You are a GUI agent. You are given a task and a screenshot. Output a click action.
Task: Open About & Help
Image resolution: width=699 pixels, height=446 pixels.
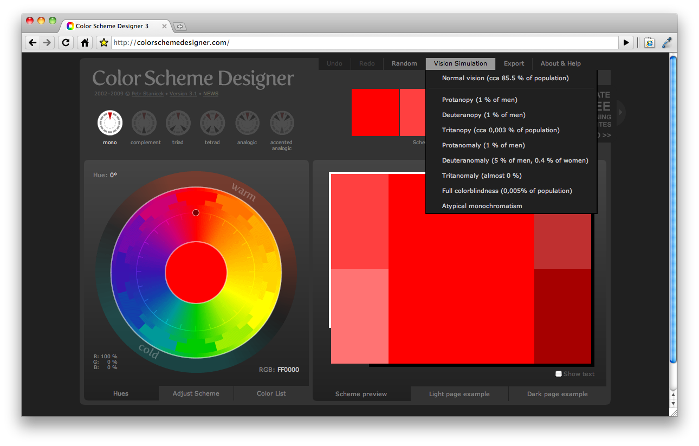coord(561,63)
